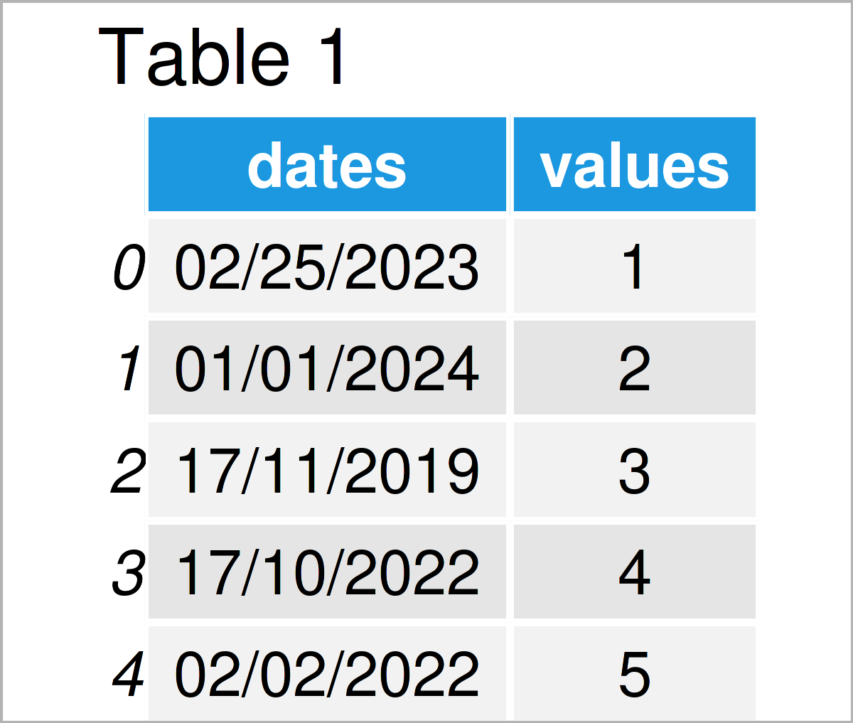The height and width of the screenshot is (723, 853).
Task: Select the values cell containing 5
Action: (x=634, y=672)
